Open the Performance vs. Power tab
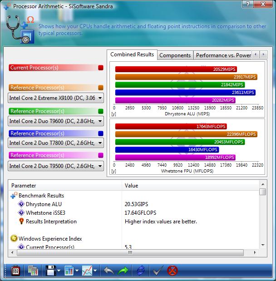The width and height of the screenshot is (276, 281). point(223,55)
